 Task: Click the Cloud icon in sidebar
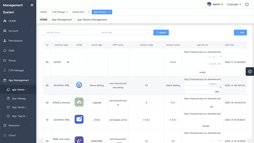[5, 135]
